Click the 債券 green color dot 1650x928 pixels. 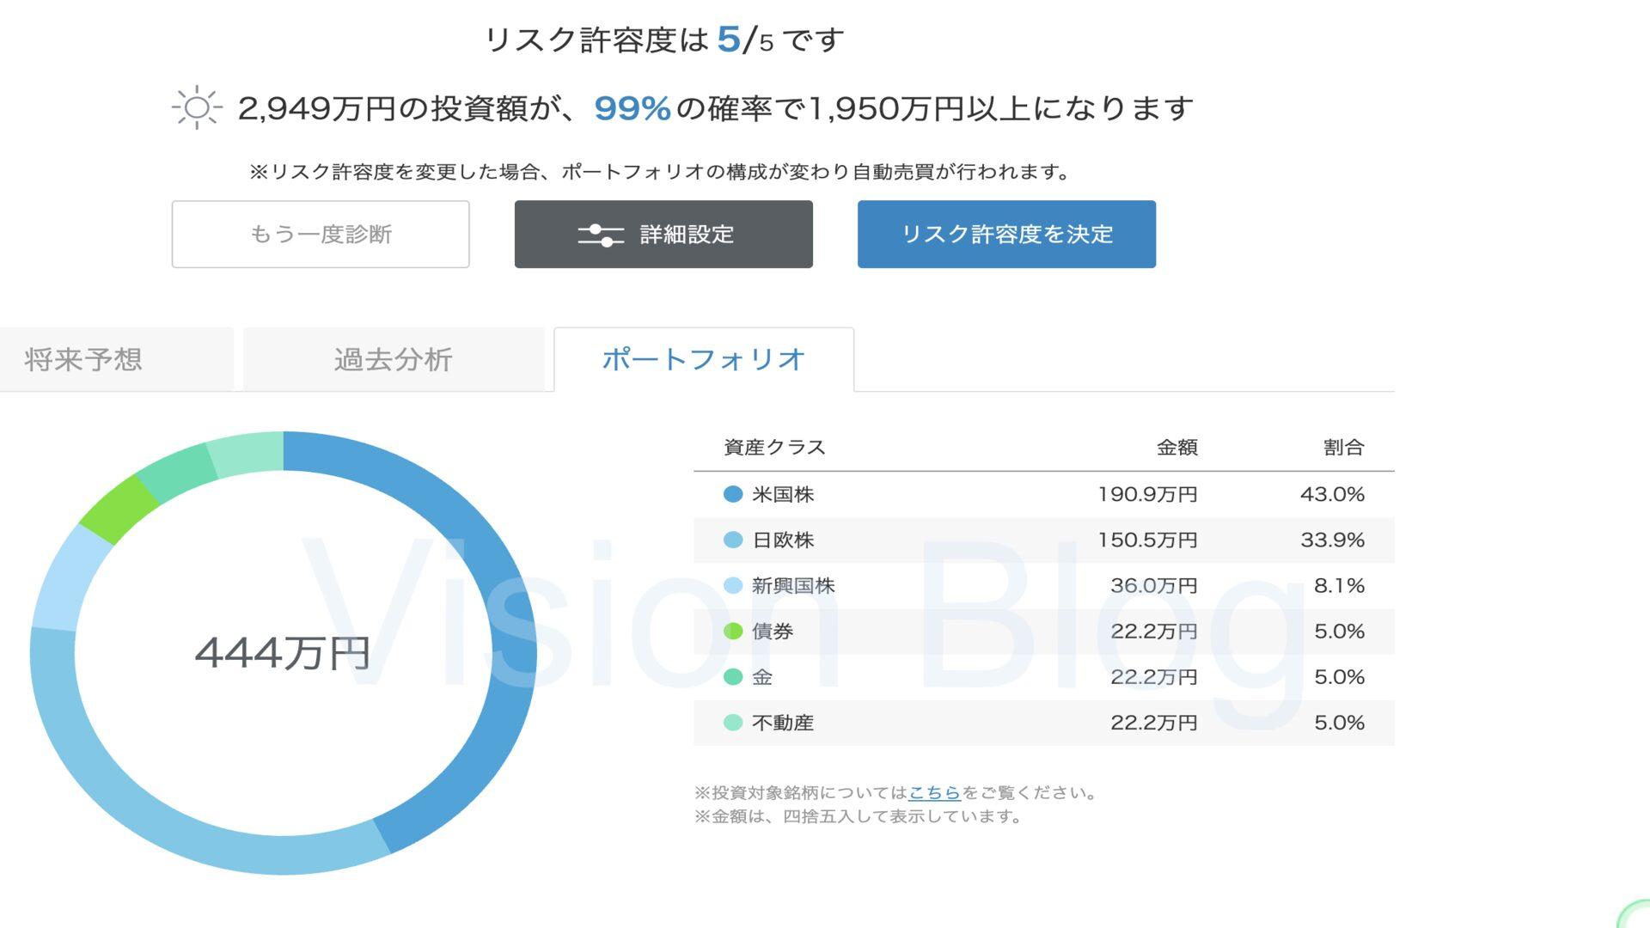[x=733, y=632]
